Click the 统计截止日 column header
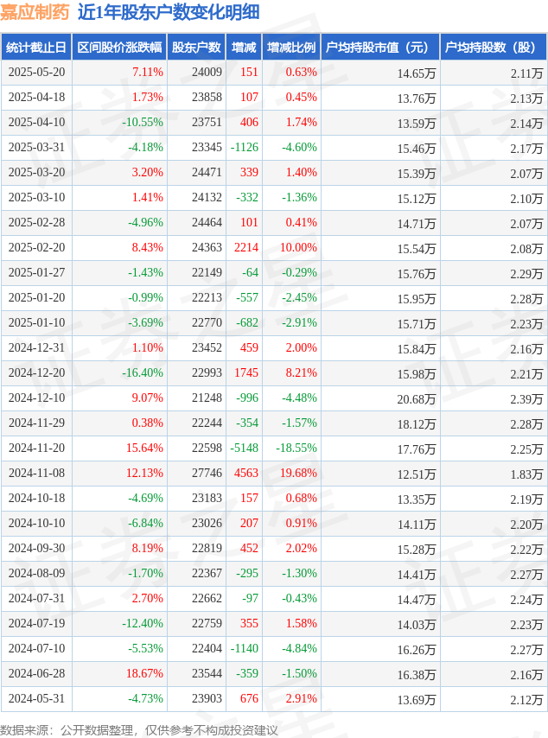This screenshot has width=548, height=738. (x=36, y=47)
